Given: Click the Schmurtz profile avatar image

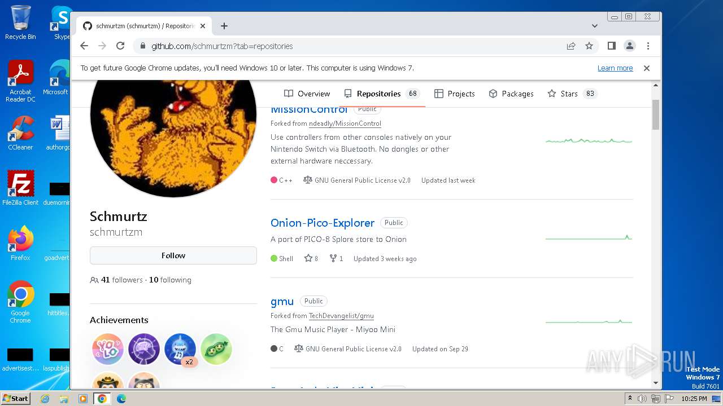Looking at the screenshot, I should tap(173, 139).
